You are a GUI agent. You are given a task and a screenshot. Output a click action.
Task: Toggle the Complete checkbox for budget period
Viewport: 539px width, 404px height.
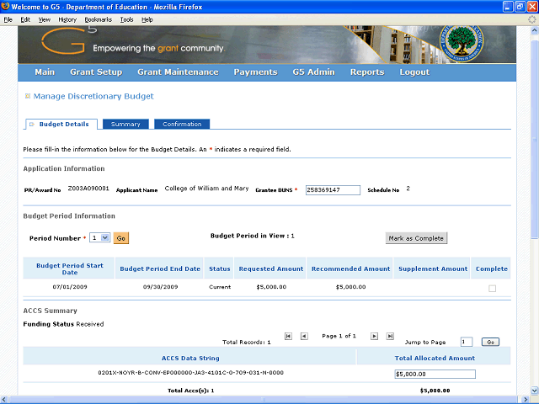coord(492,289)
